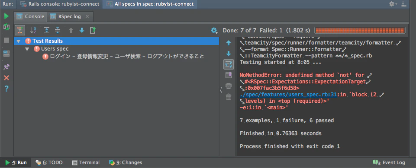Toggle the Hide Passed tests filter button
This screenshot has height=168, width=416.
20,30
